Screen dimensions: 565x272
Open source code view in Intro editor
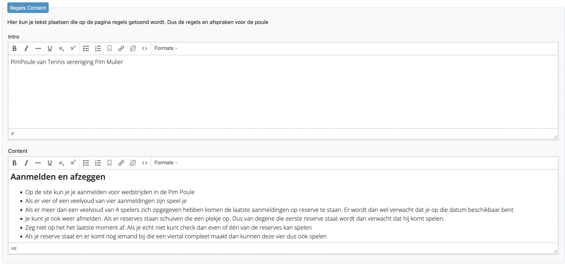[144, 49]
